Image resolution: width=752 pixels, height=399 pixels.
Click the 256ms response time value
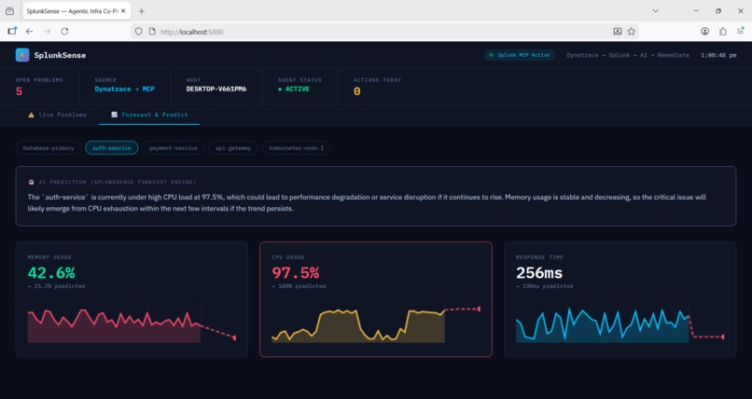[x=539, y=272]
